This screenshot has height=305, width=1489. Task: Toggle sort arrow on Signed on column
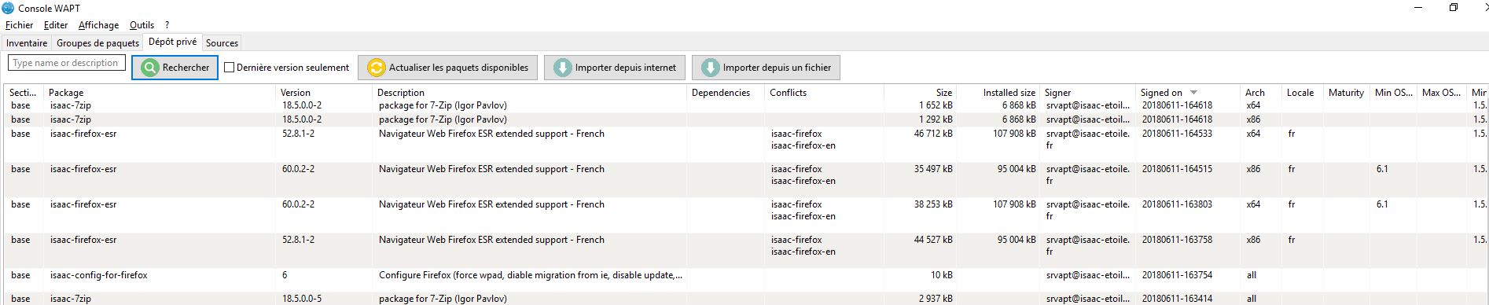tap(1193, 93)
